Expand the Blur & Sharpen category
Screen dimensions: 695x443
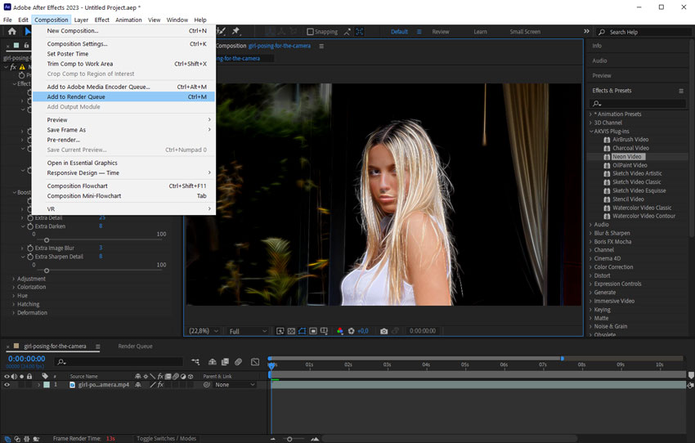[591, 233]
